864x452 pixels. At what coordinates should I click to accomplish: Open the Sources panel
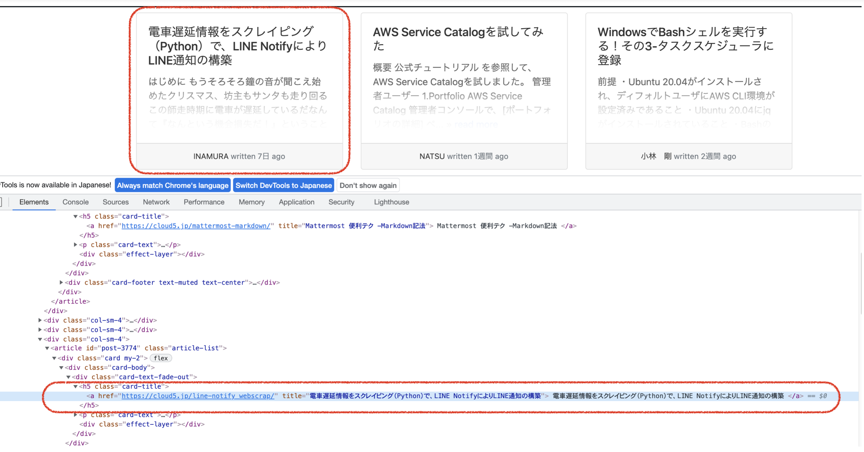(115, 202)
